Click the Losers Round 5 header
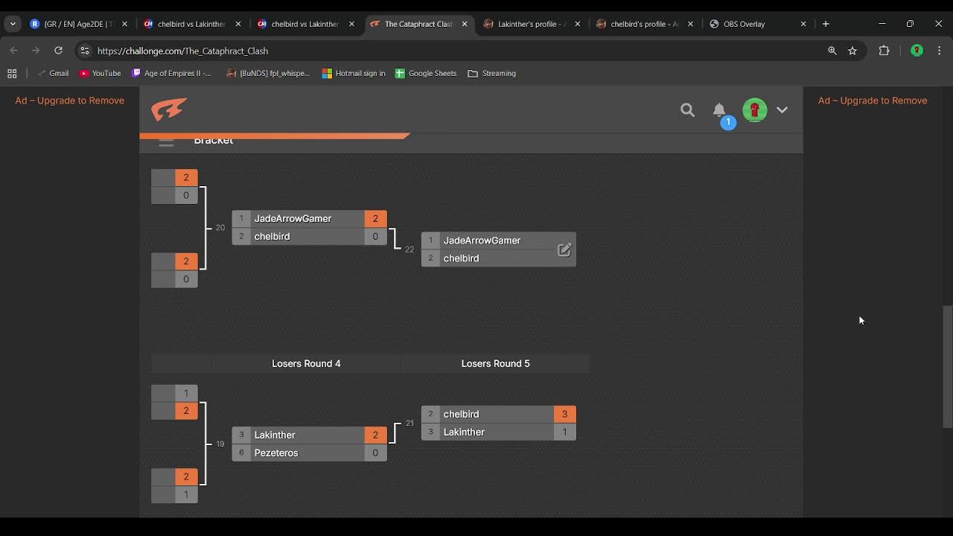The height and width of the screenshot is (536, 953). click(x=495, y=363)
